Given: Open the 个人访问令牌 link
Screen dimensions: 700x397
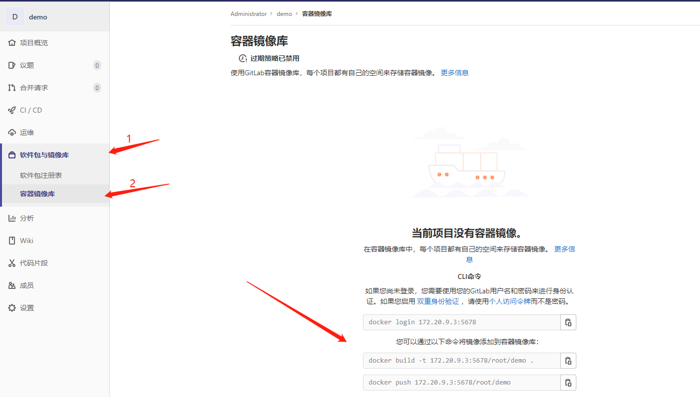Looking at the screenshot, I should click(510, 301).
